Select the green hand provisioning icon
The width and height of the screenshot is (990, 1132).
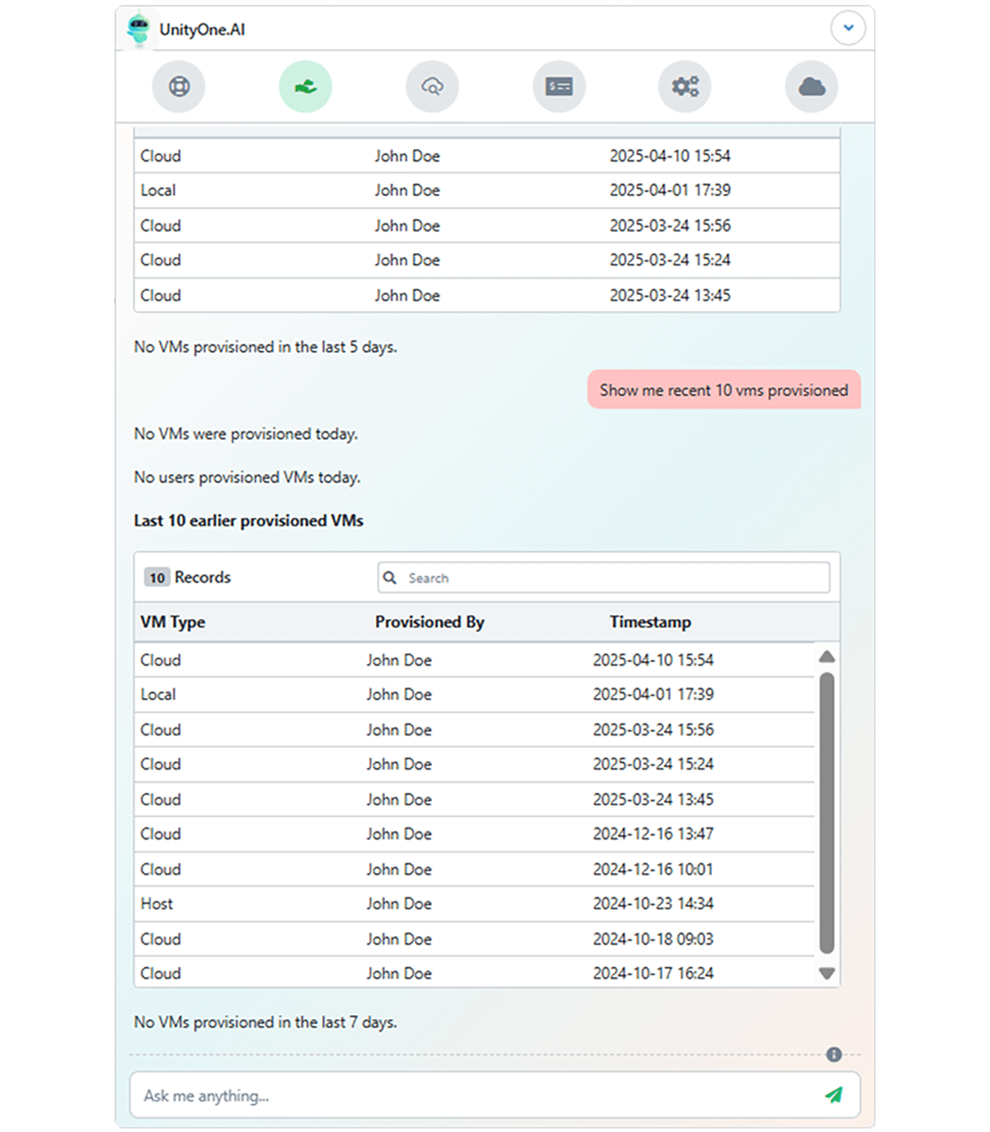coord(305,87)
